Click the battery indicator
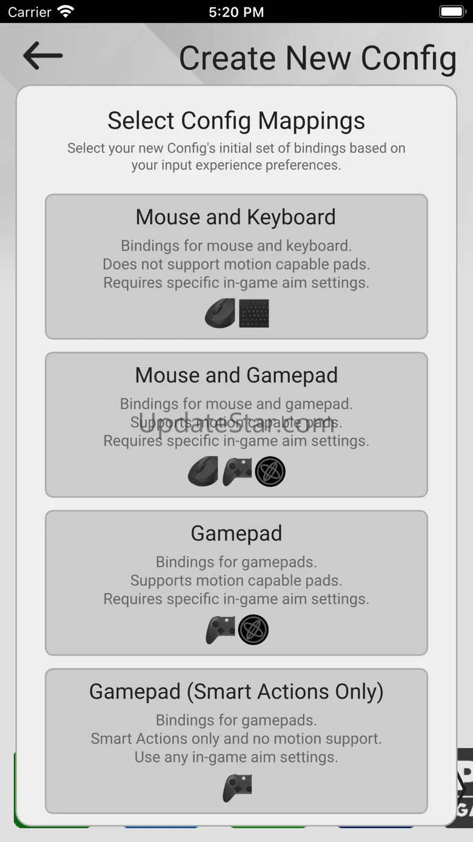 pyautogui.click(x=451, y=12)
